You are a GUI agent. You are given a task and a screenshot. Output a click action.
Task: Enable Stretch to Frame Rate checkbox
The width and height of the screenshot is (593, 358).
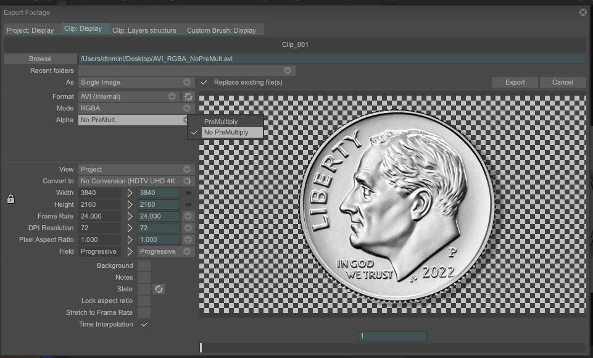point(144,312)
